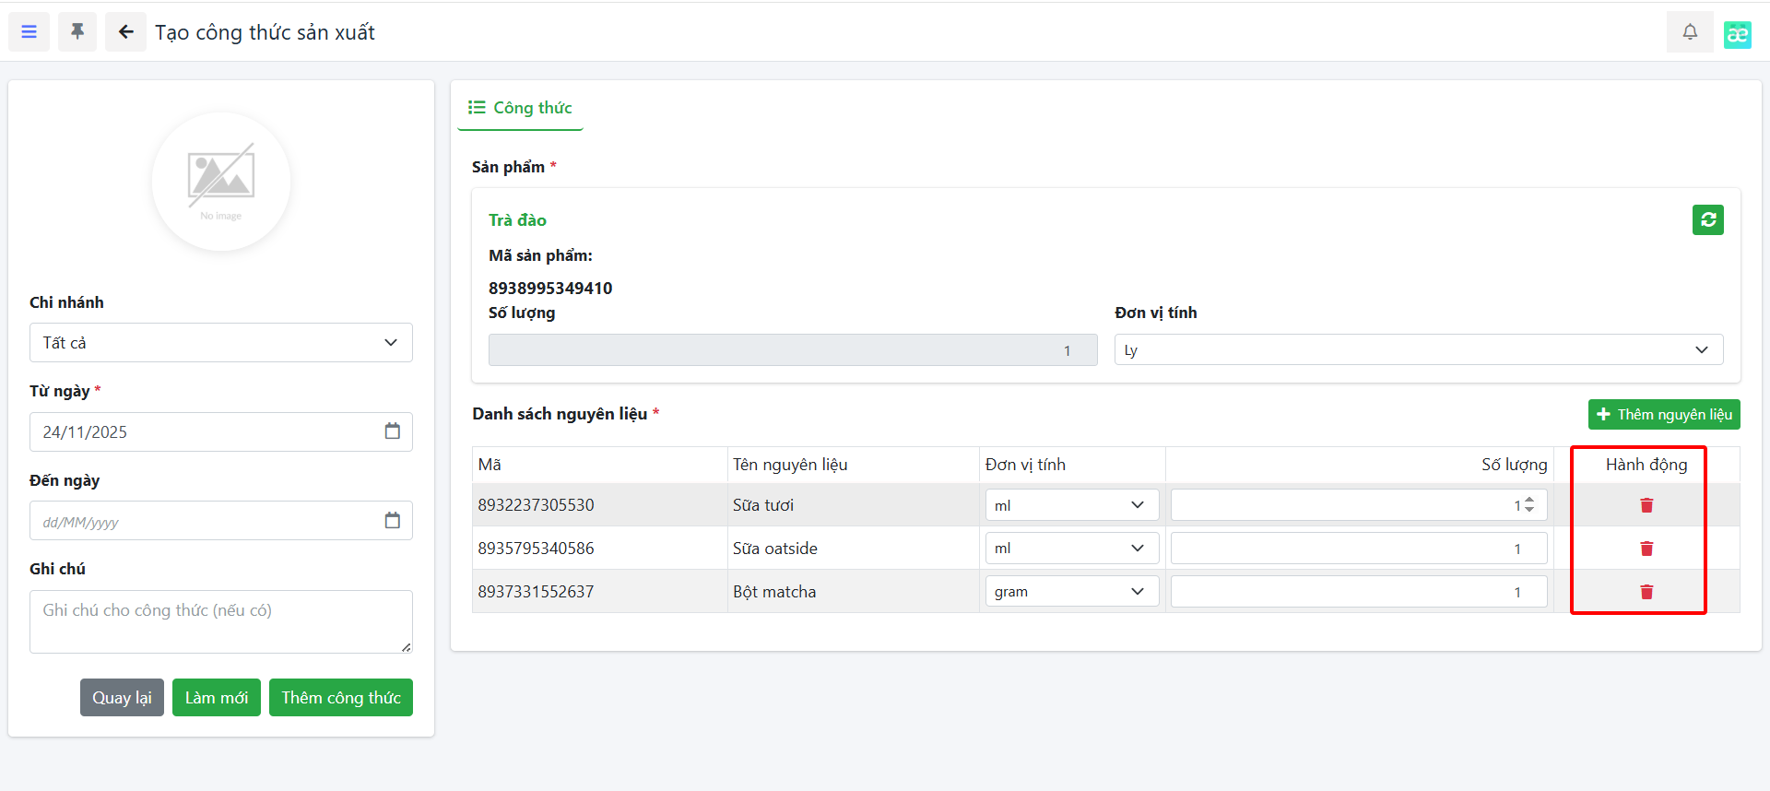This screenshot has width=1770, height=791.
Task: Delete the Sữa tươi ingredient row
Action: point(1646,505)
